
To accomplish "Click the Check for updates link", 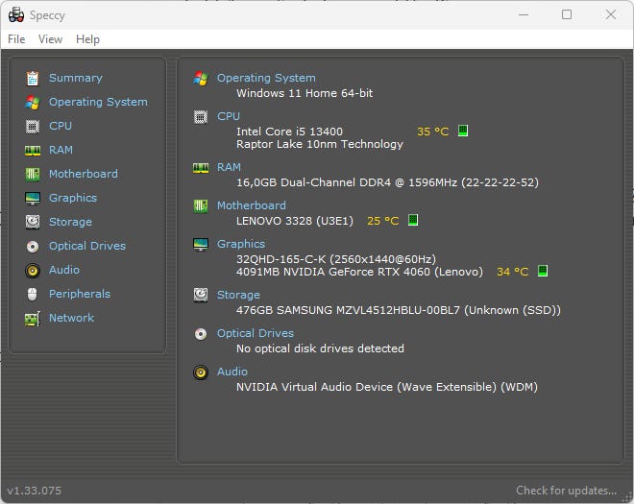I will click(x=566, y=491).
